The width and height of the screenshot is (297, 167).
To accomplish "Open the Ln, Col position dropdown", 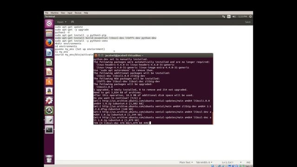I will 232,162.
